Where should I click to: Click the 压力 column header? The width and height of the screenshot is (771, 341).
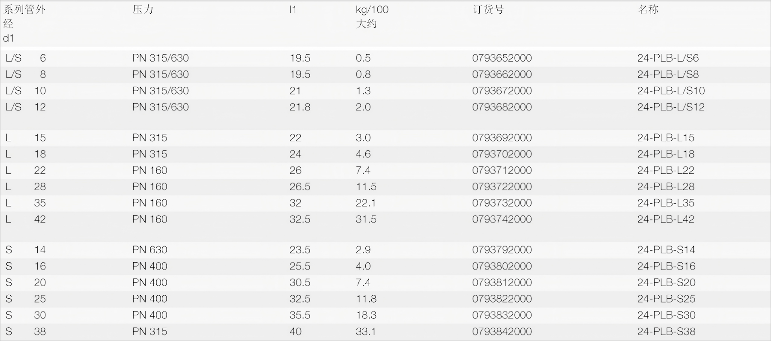[x=143, y=9]
